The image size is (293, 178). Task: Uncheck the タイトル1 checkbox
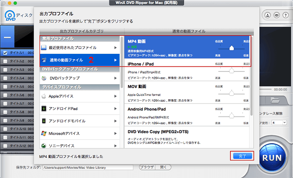(x=5, y=53)
